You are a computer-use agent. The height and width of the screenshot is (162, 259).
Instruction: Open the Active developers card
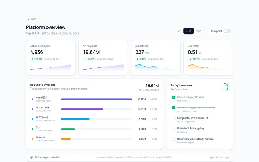tap(51, 58)
